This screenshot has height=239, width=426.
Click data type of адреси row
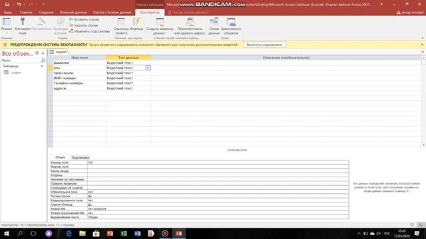click(x=128, y=88)
